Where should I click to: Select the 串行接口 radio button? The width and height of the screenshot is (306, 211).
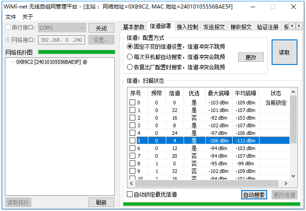click(8, 28)
